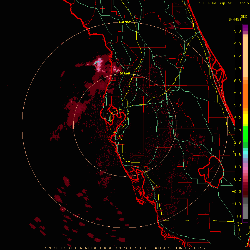This screenshot has height=250, width=250.
Task: Click the -1.3 scale value
Action: point(236,204)
